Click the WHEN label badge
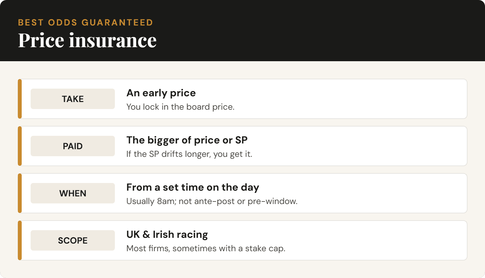The width and height of the screenshot is (485, 278). [x=73, y=193]
